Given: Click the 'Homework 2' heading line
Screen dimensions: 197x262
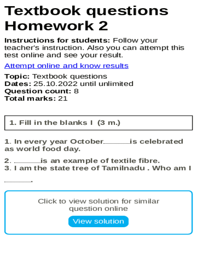Looking at the screenshot, I should coord(56,26).
